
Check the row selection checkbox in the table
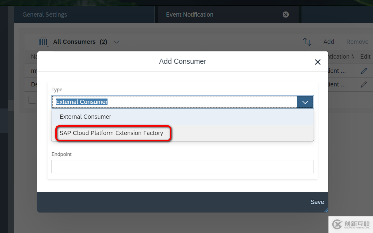pos(32,99)
